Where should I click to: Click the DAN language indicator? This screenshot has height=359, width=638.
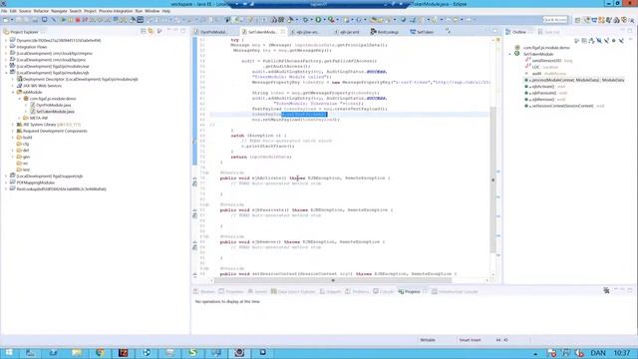[598, 352]
